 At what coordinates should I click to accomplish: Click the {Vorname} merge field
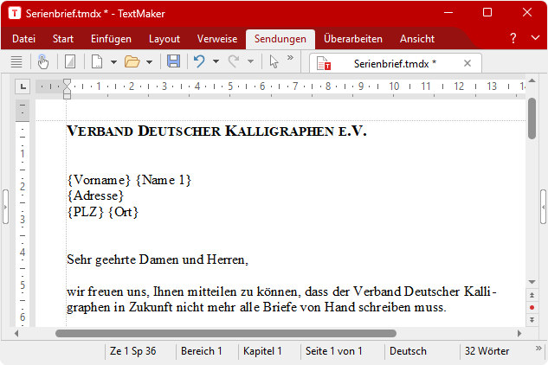(x=99, y=180)
